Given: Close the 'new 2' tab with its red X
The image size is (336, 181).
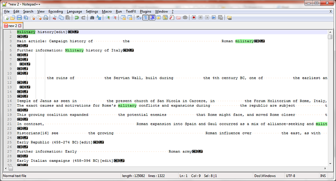Looking at the screenshot, I should pos(20,26).
